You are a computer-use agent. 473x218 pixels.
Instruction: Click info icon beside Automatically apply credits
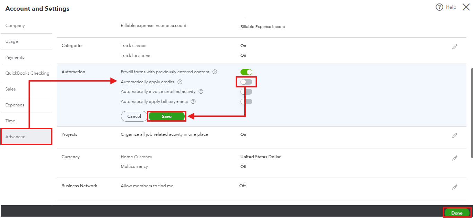tap(180, 82)
